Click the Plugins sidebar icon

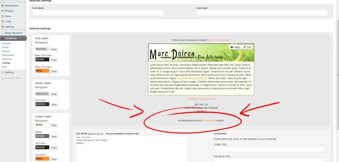pyautogui.click(x=3, y=11)
